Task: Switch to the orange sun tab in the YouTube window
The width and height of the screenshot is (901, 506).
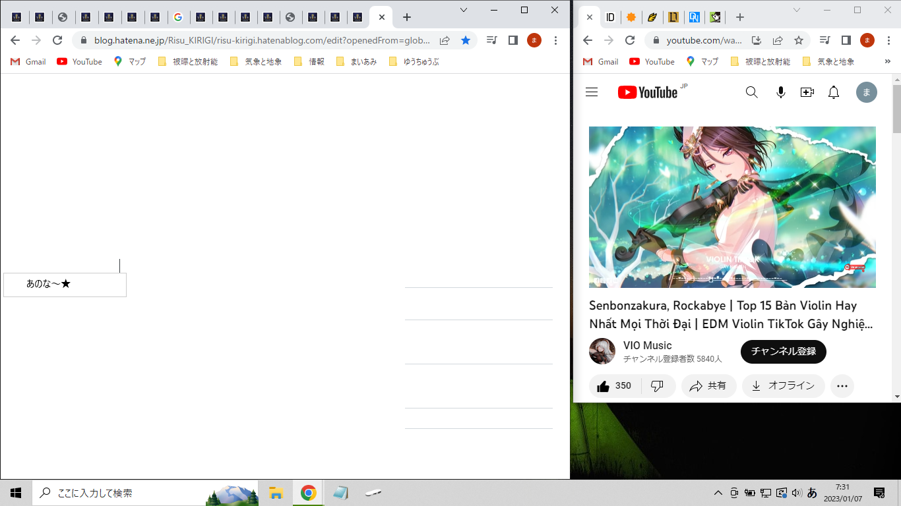Action: (631, 17)
